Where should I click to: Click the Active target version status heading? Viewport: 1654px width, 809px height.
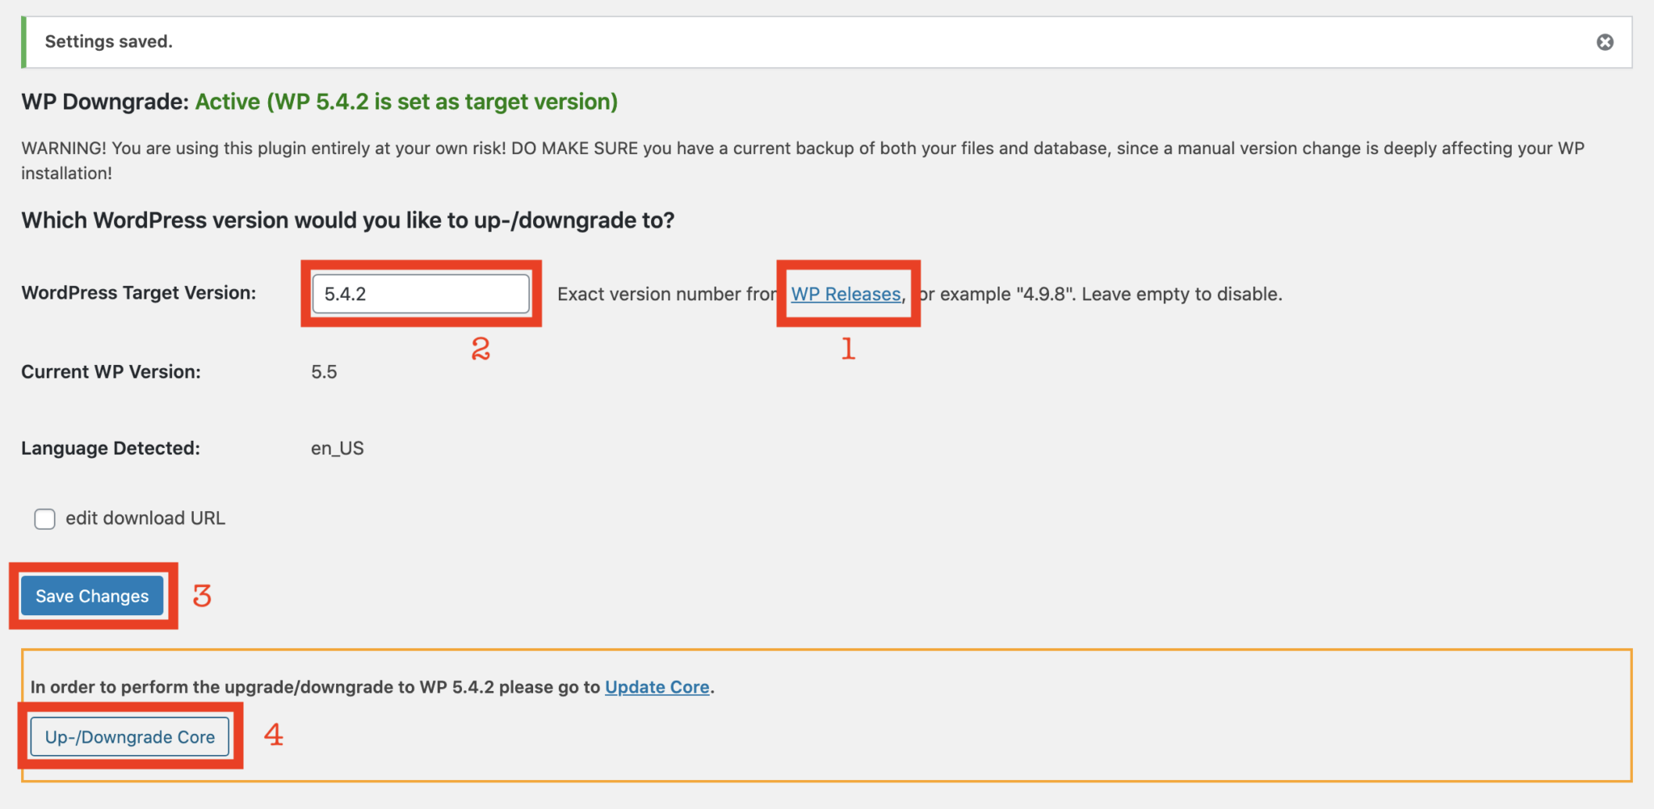pos(406,102)
